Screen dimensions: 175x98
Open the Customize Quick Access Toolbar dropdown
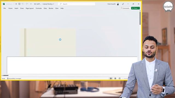31,4
